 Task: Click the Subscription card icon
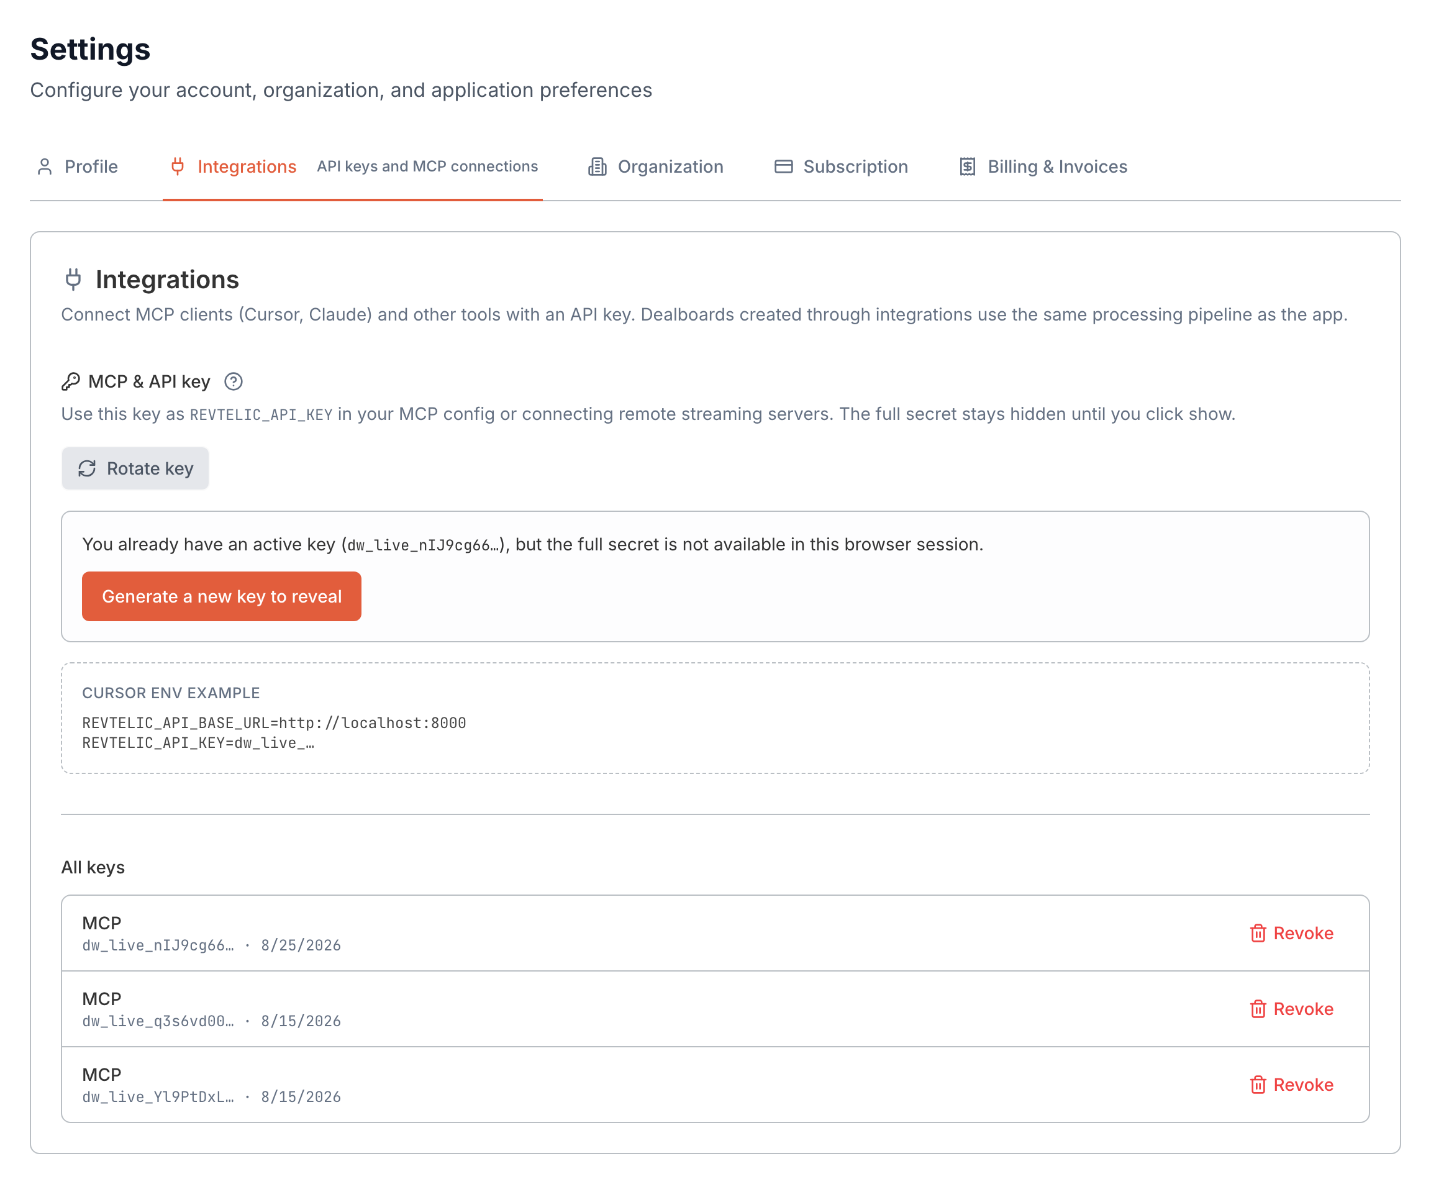784,166
